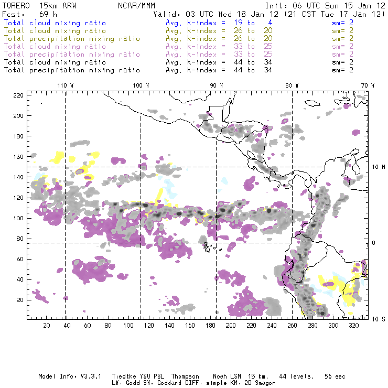
Task: Click the "10 N" latitude label
Action: click(379, 167)
